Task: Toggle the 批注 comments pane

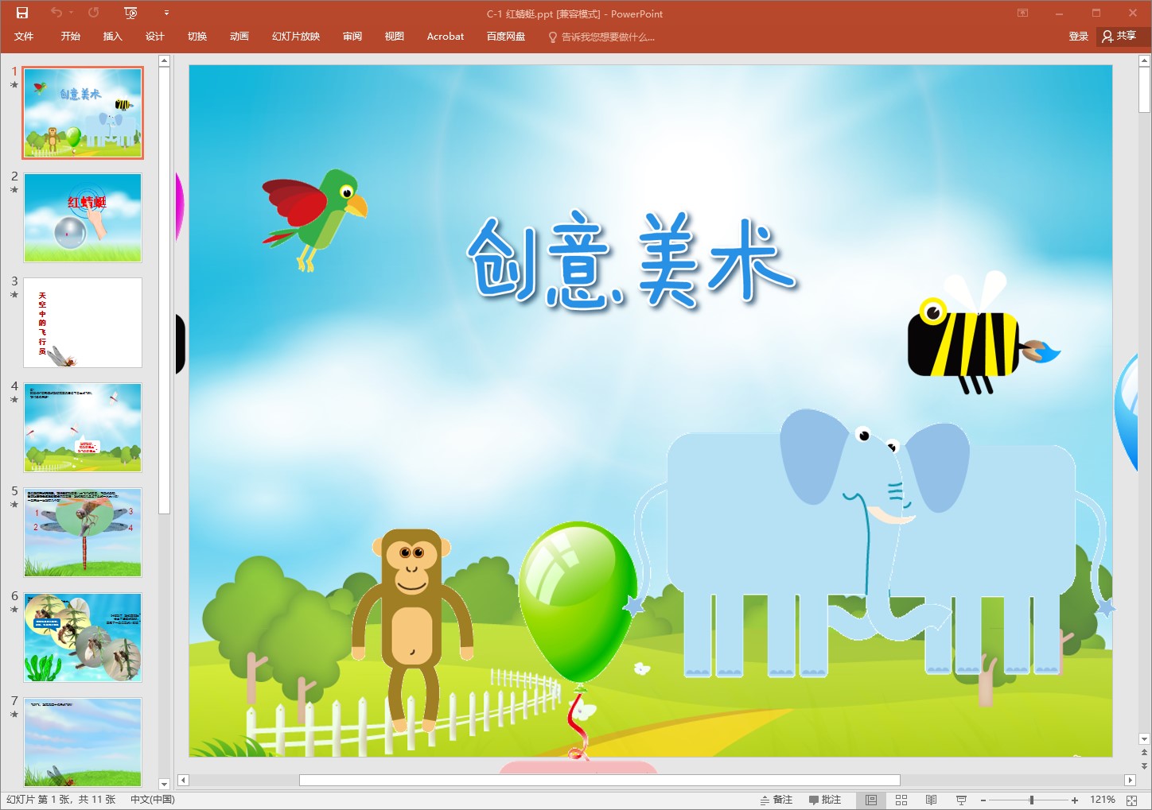Action: coord(825,800)
